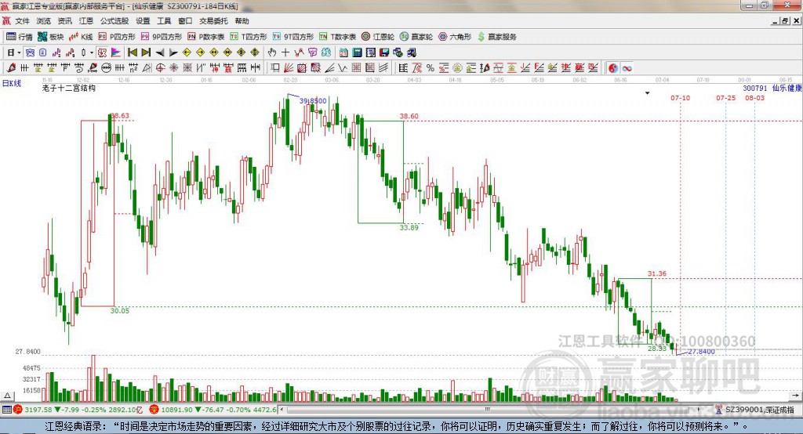Click the save floppy disk icon
The image size is (803, 434).
[384, 52]
